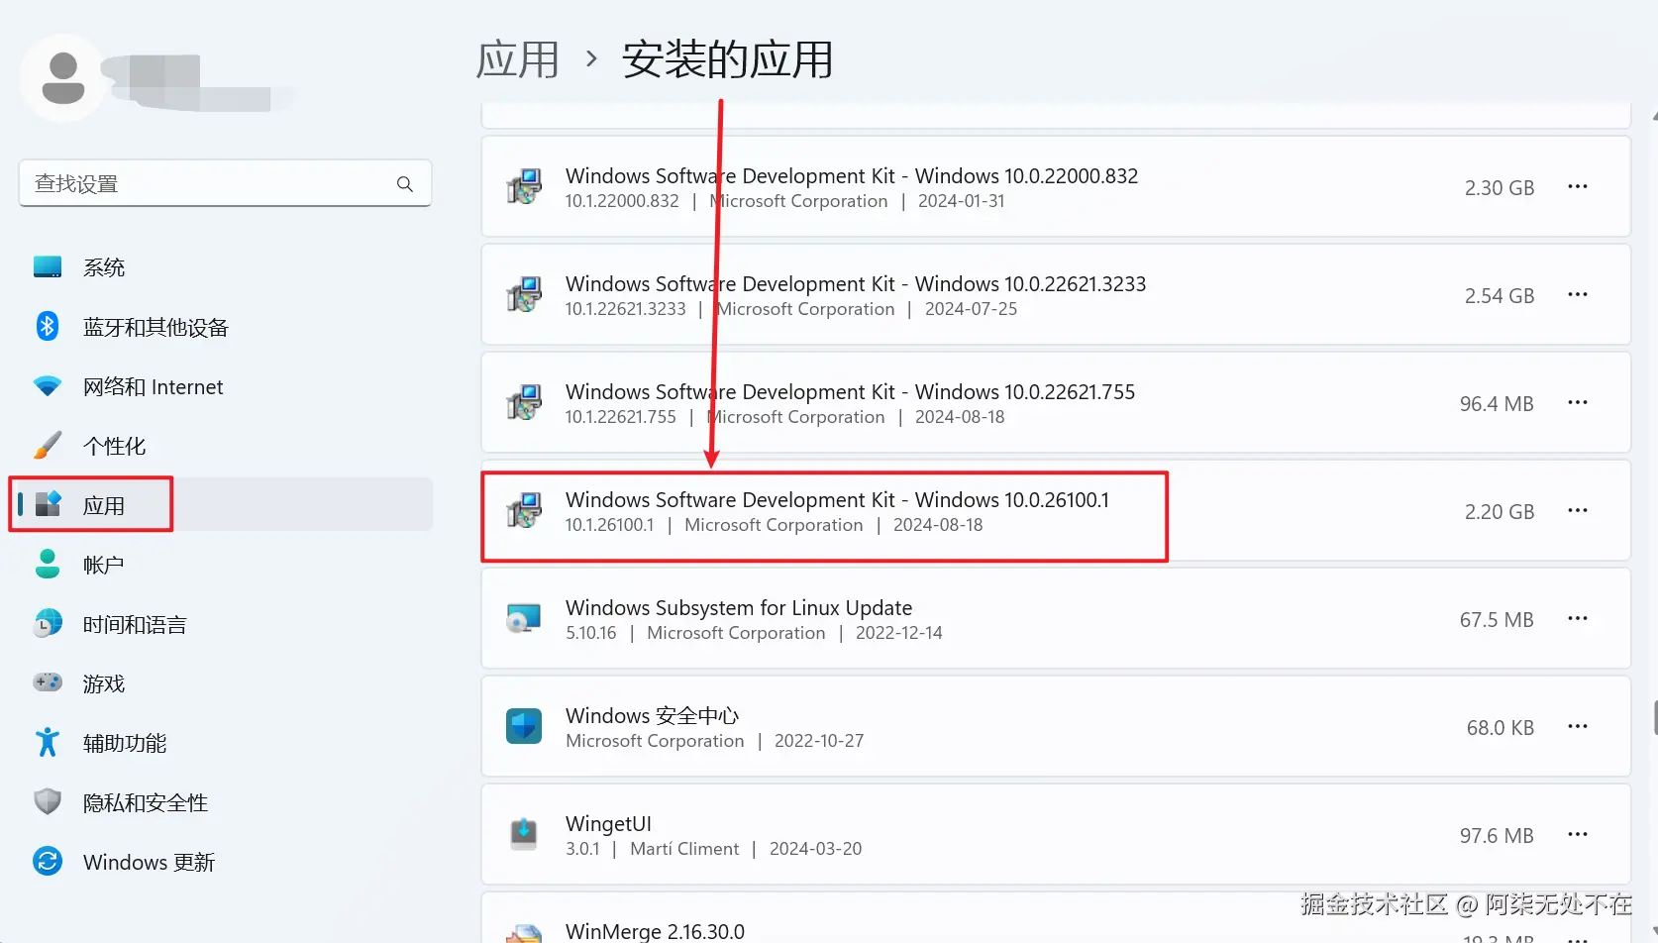Click the 2.30 GB size value
This screenshot has width=1658, height=943.
click(1500, 187)
